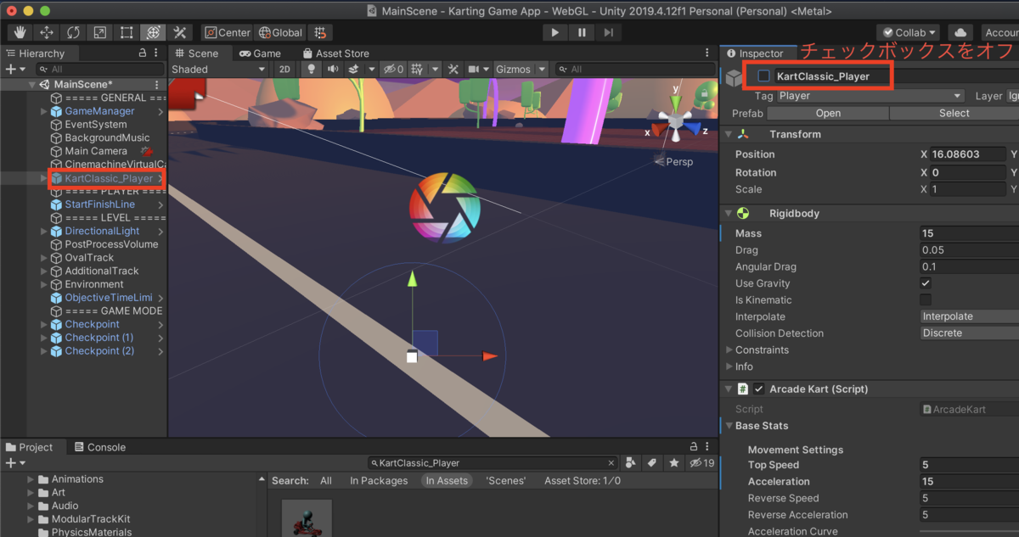Open the Tag Player dropdown

point(870,96)
